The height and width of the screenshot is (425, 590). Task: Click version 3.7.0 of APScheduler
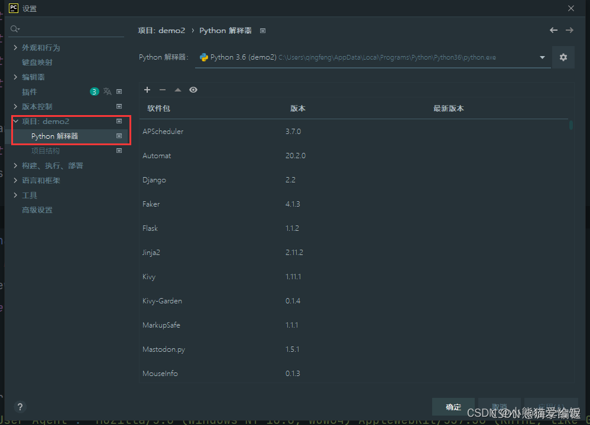tap(293, 132)
